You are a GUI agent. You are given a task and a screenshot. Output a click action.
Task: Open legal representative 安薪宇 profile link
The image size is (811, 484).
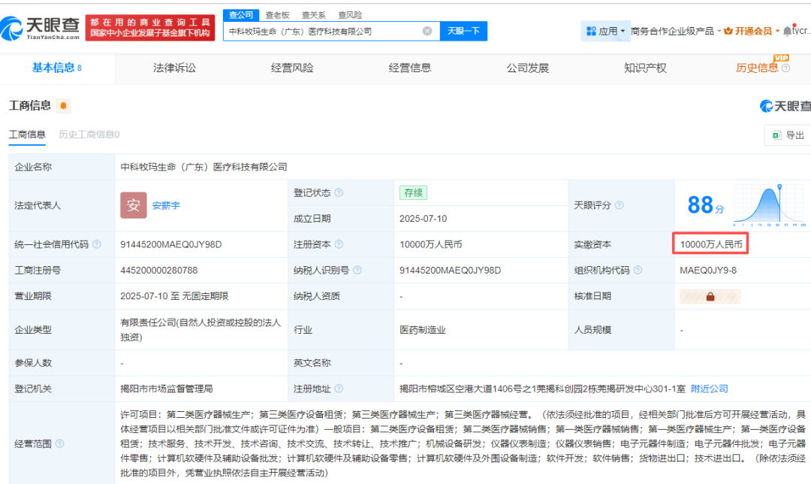tap(166, 204)
